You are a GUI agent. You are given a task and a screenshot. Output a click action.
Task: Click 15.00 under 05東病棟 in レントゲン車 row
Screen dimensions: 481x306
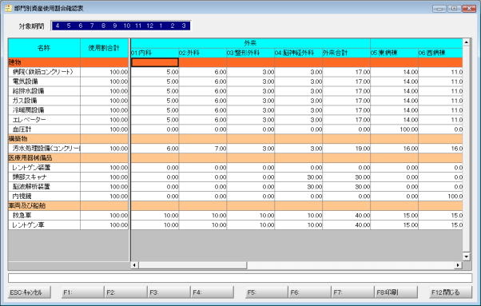pos(394,225)
